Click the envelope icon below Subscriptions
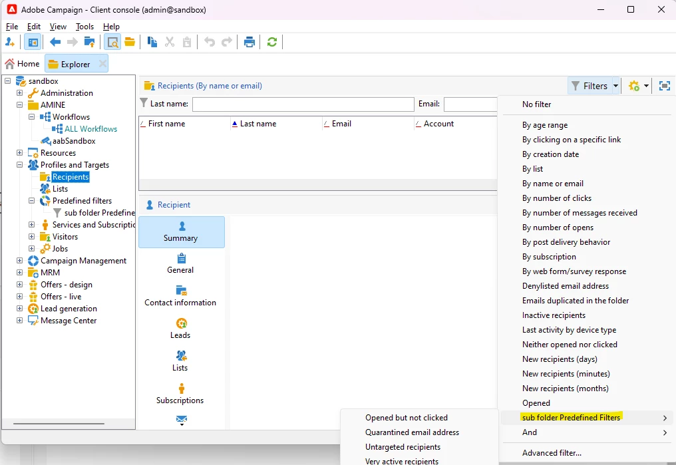This screenshot has width=676, height=465. coord(182,419)
